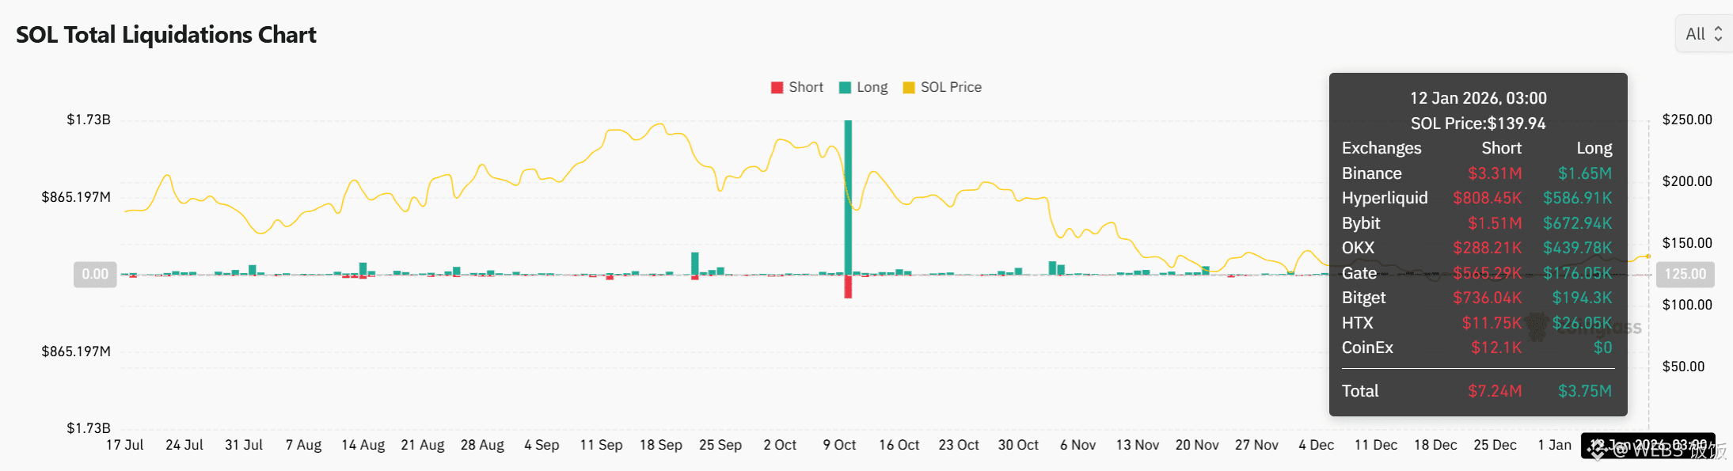Toggle the Long series in legend
Screen dimensions: 1733x471
point(872,87)
